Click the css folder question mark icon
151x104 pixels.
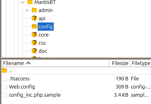[x=34, y=43]
